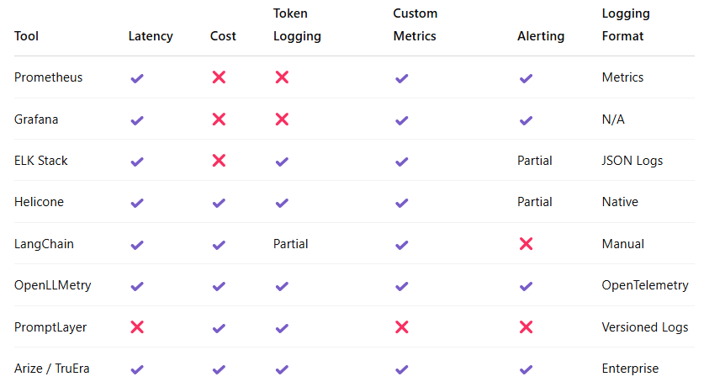This screenshot has width=704, height=382.
Task: Click the Prometheus tool name
Action: coord(48,77)
